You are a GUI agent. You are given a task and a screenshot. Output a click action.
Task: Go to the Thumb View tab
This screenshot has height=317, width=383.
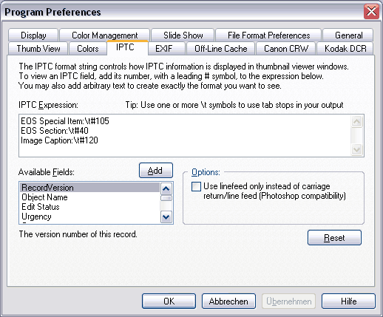38,49
